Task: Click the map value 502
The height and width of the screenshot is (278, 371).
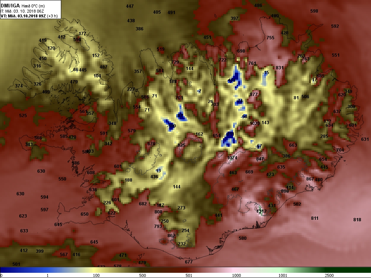Action: [297, 204]
